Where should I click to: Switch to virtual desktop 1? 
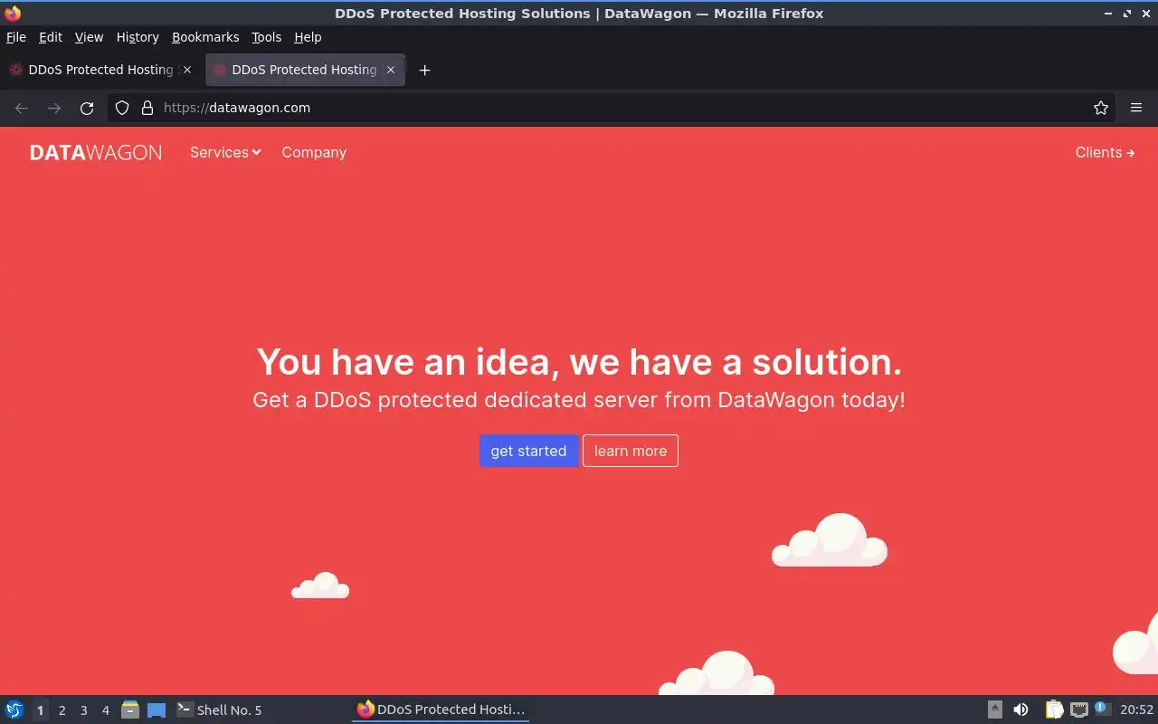(40, 710)
